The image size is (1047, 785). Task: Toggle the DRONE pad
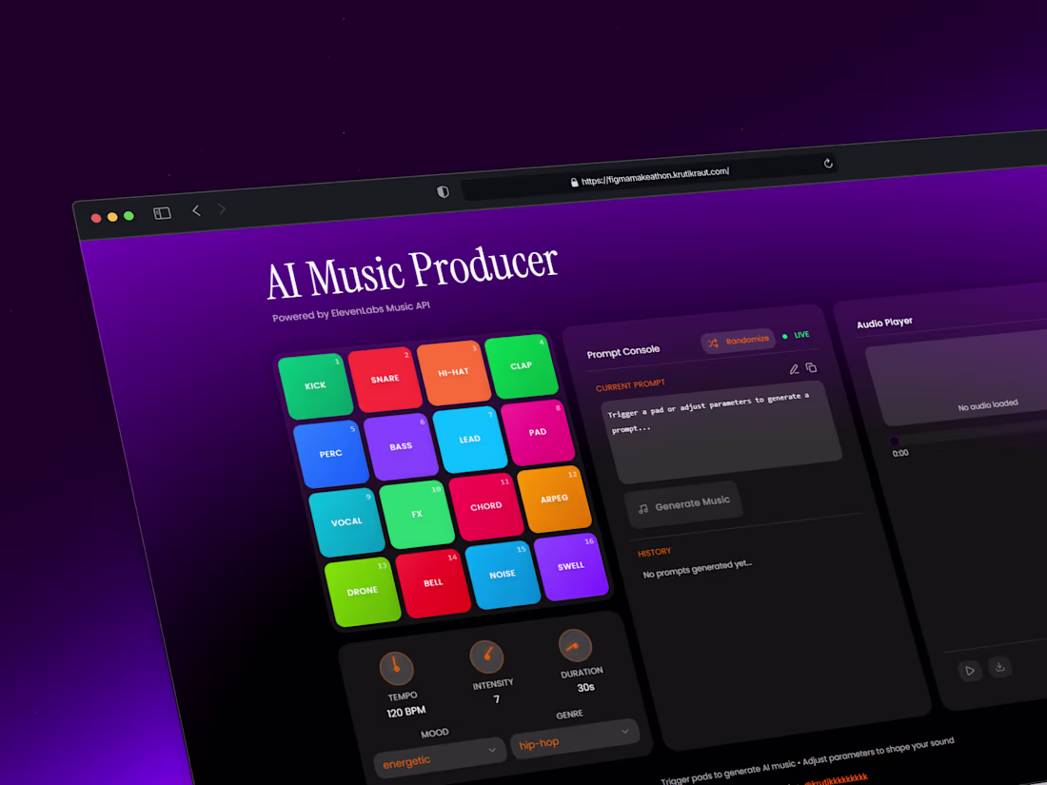coord(363,590)
